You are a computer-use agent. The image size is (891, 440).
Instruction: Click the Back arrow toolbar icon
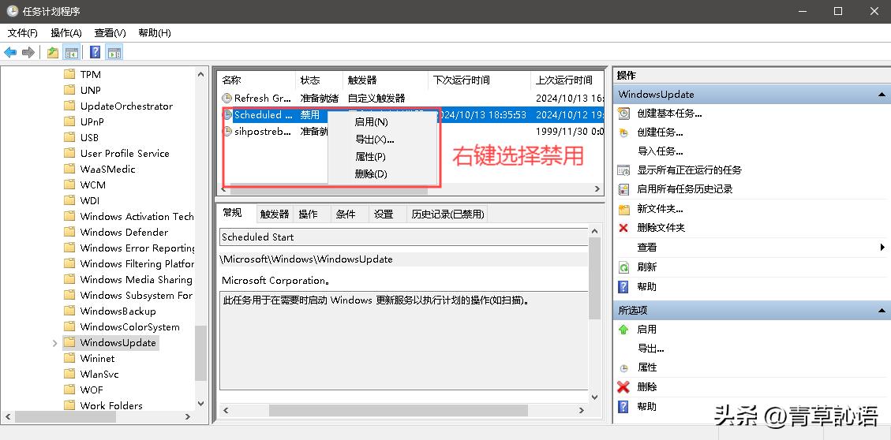click(10, 53)
